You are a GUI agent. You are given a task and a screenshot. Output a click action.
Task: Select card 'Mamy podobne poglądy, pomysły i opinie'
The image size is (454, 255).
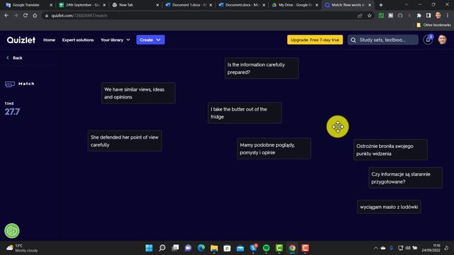[x=274, y=149]
